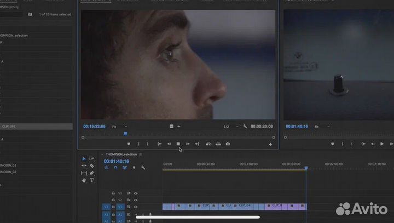Image resolution: width=394 pixels, height=223 pixels.
Task: Open Source monitor settings wrench
Action: pyautogui.click(x=245, y=127)
